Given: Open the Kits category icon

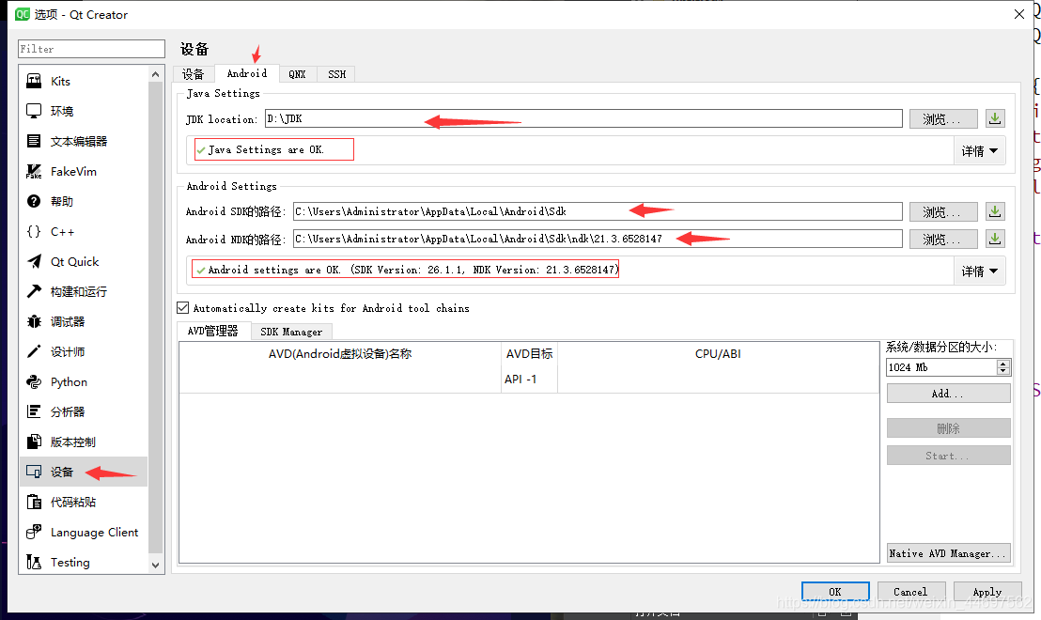Looking at the screenshot, I should (34, 81).
